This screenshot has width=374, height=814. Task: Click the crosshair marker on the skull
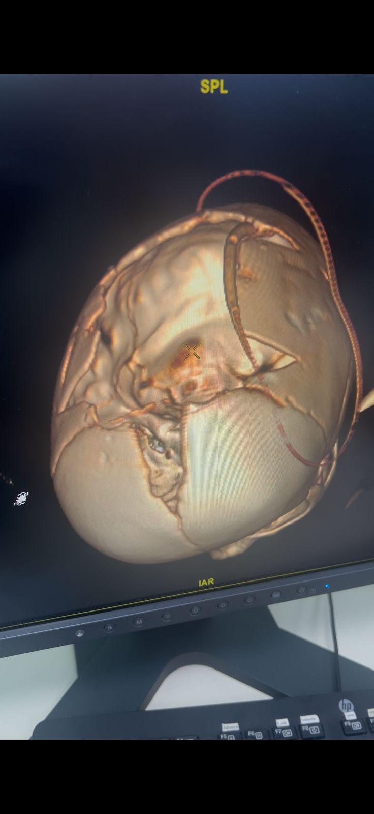click(x=192, y=351)
